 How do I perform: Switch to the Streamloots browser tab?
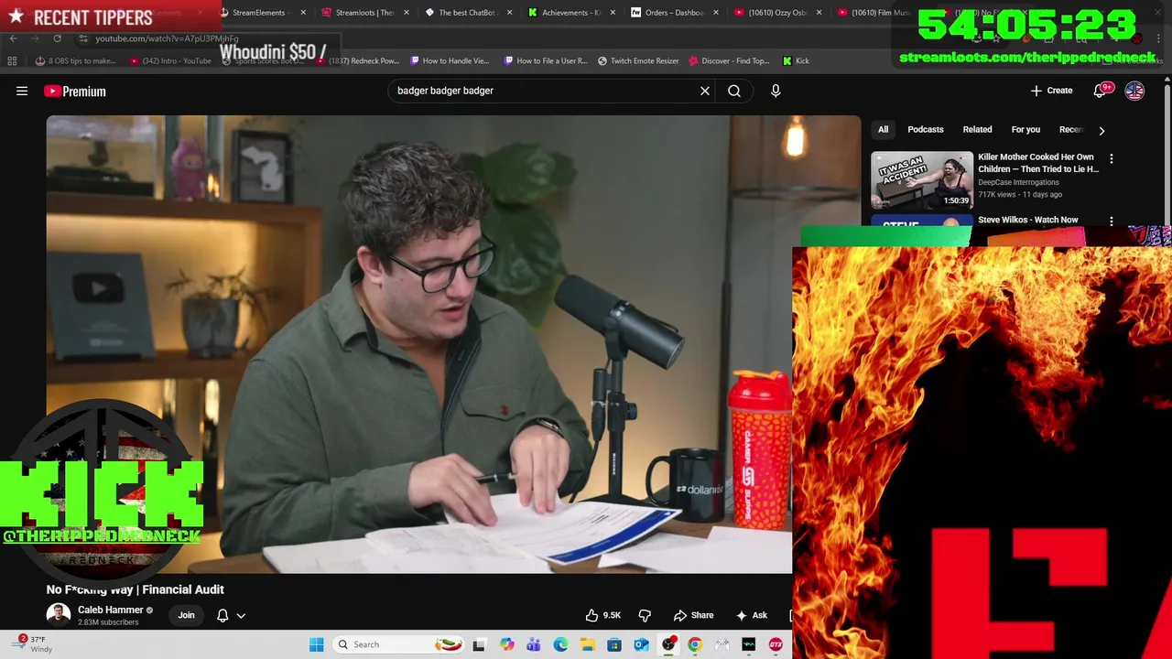coord(364,13)
